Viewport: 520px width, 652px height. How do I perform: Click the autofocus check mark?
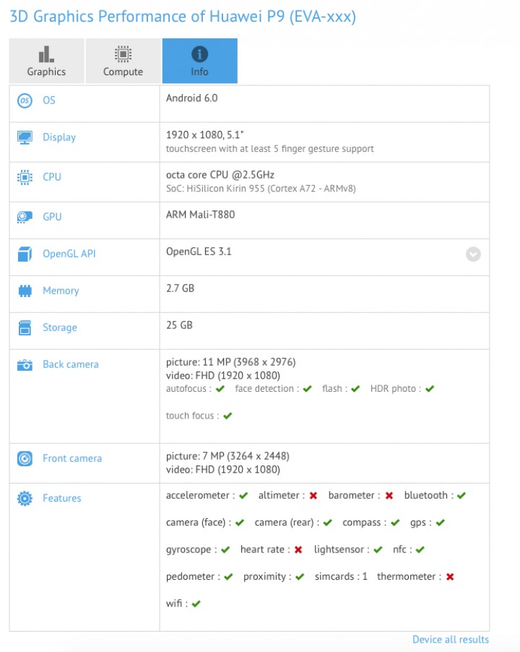tap(220, 389)
